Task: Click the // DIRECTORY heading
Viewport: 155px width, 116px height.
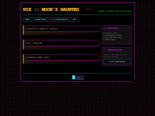Action: coord(111,28)
